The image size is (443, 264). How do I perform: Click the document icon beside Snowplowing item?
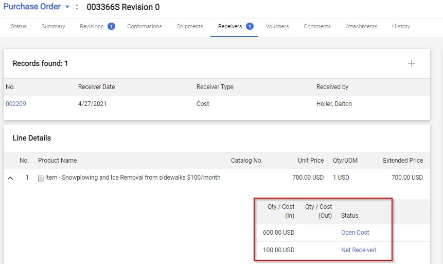coord(41,178)
